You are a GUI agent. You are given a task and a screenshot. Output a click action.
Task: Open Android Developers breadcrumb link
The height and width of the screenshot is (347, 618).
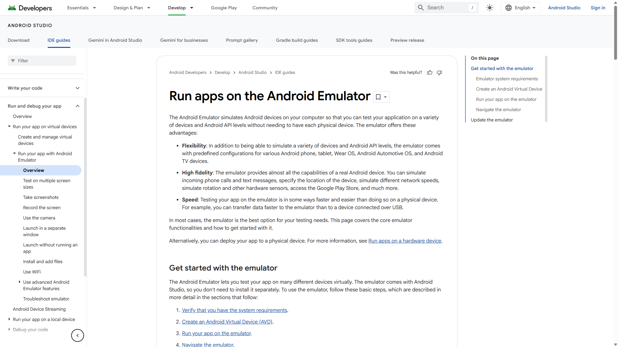click(188, 73)
